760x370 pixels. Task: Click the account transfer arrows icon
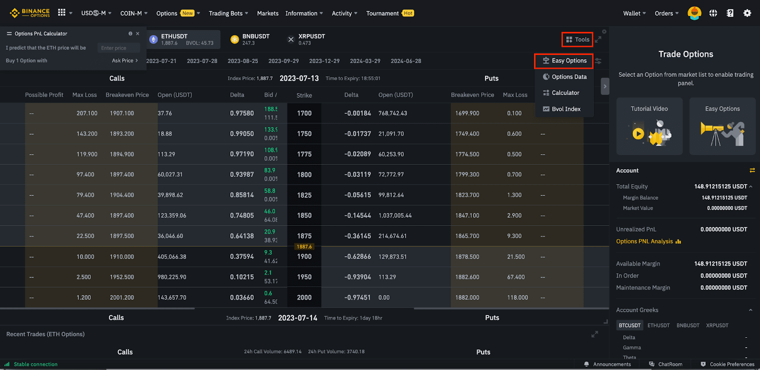point(752,170)
